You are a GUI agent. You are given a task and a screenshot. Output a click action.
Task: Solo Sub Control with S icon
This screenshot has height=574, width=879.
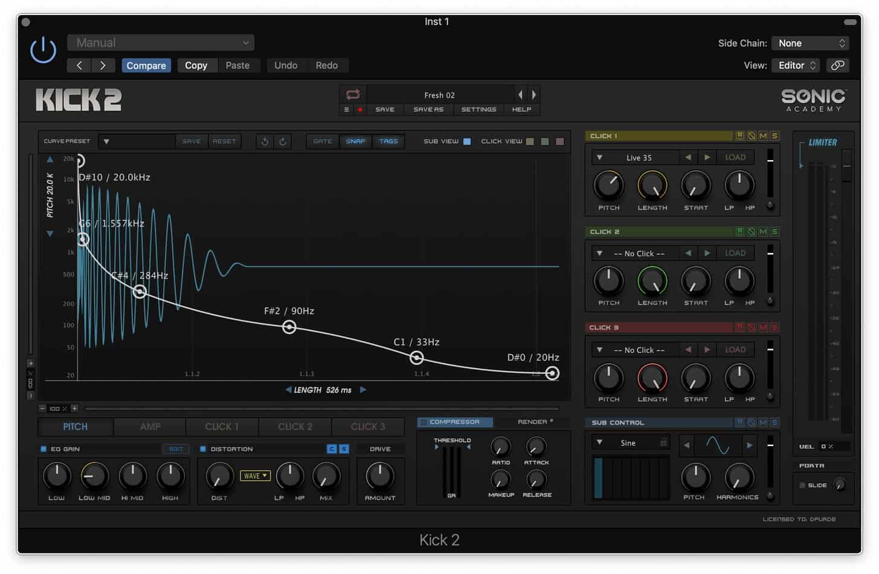pos(774,422)
